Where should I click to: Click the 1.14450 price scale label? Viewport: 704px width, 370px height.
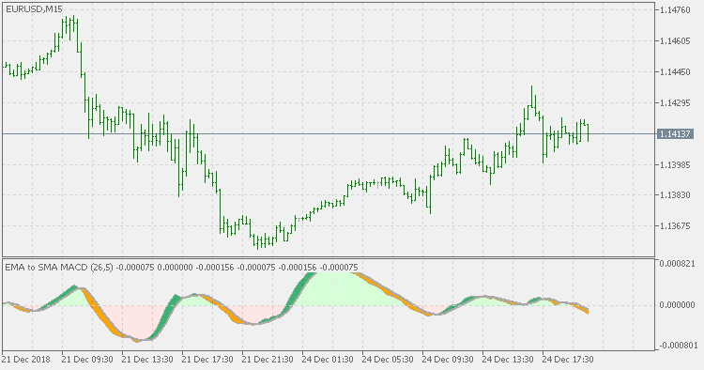pyautogui.click(x=675, y=72)
